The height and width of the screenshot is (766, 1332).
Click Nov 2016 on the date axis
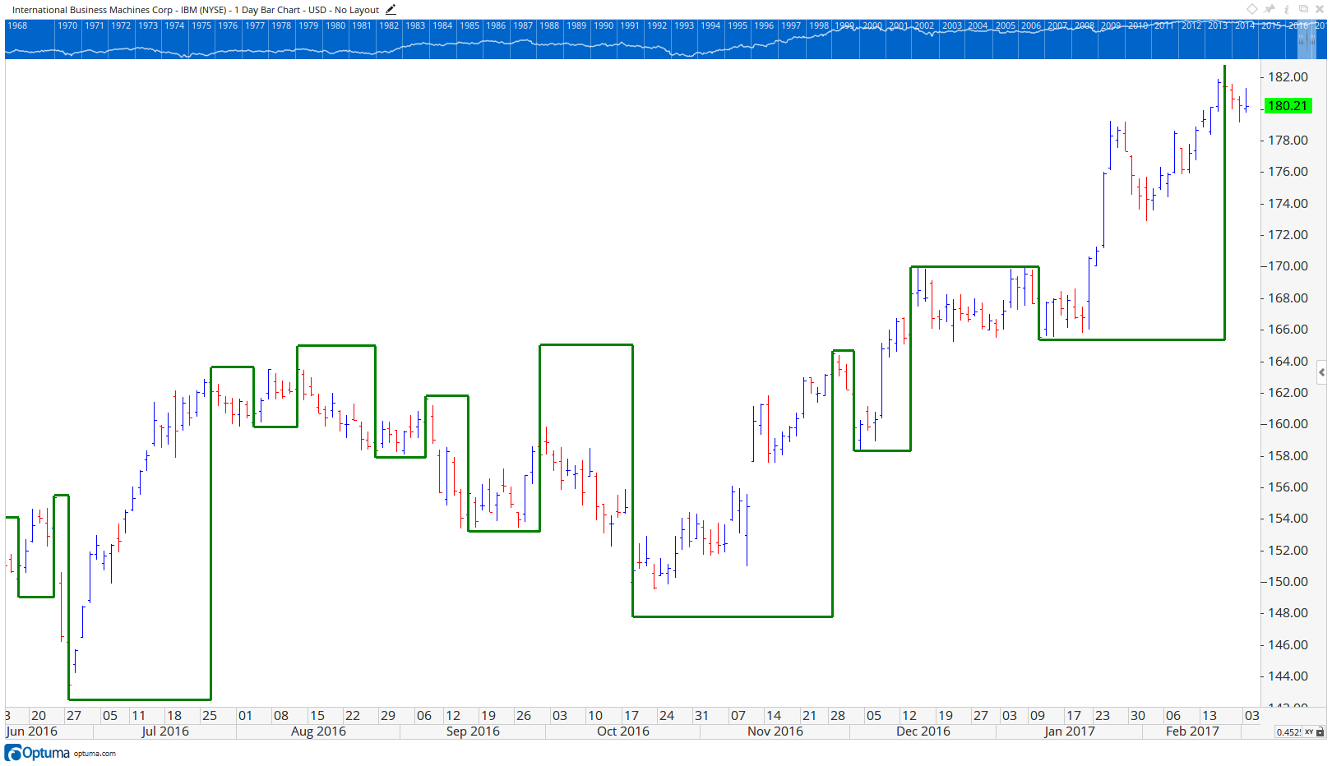point(775,731)
